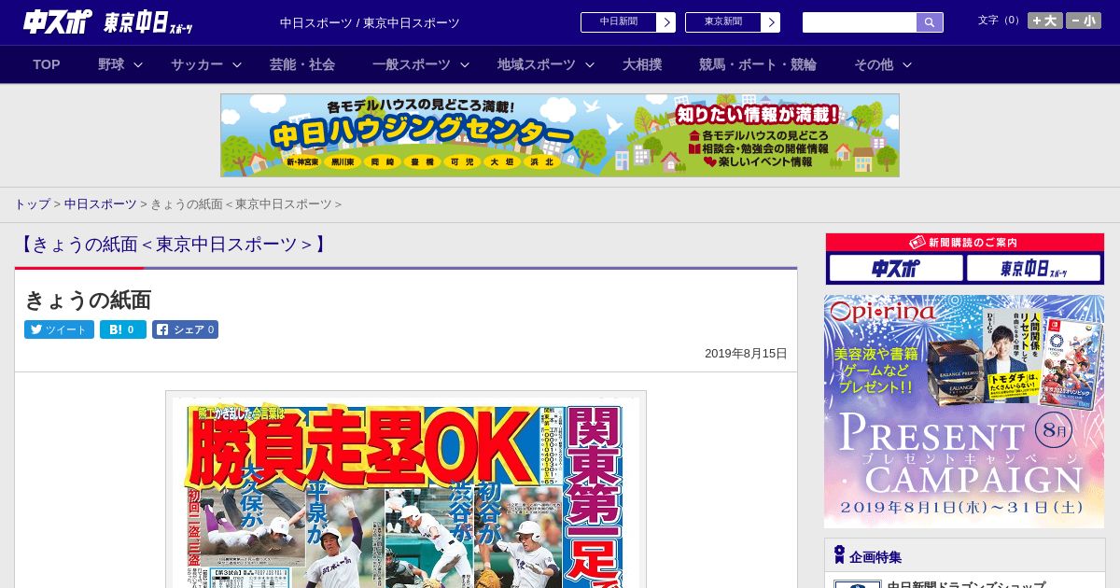Open the 中日新聞 link button
1120x588 pixels.
[619, 22]
